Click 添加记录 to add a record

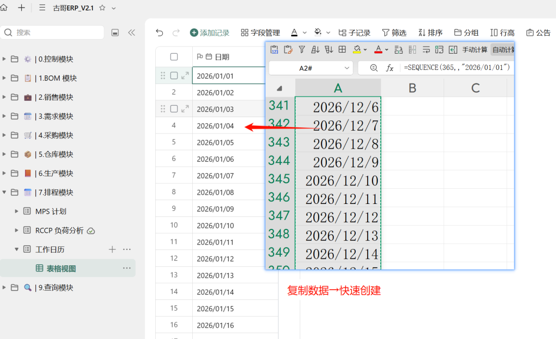click(x=210, y=33)
